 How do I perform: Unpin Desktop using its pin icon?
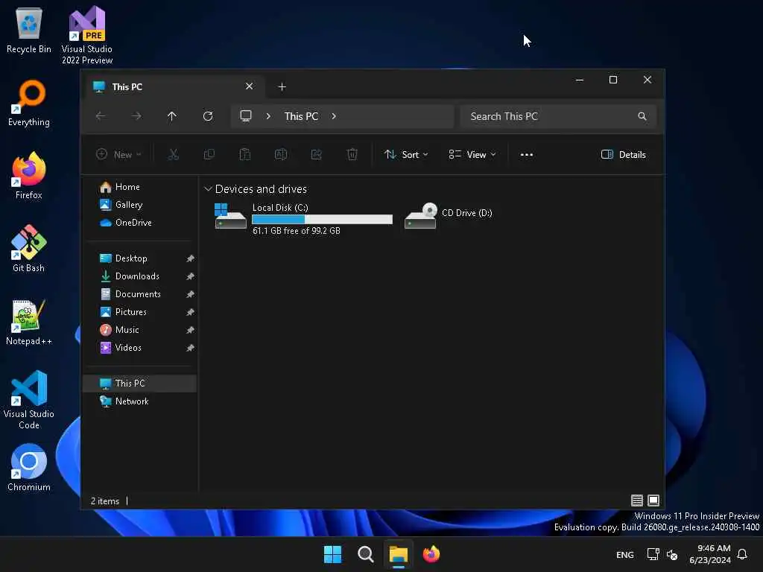(190, 258)
